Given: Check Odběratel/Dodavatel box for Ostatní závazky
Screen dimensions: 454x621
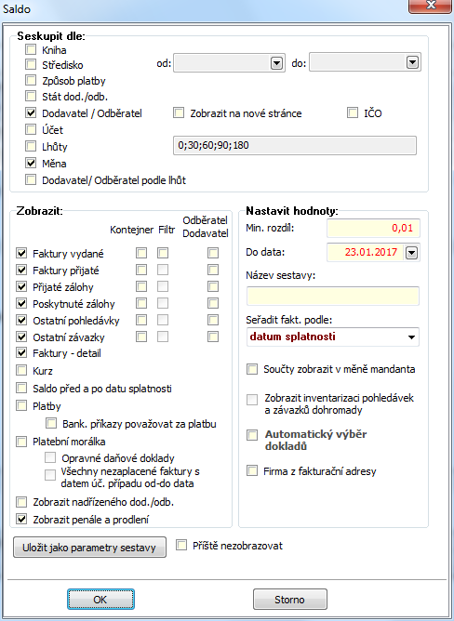Looking at the screenshot, I should click(x=213, y=337).
